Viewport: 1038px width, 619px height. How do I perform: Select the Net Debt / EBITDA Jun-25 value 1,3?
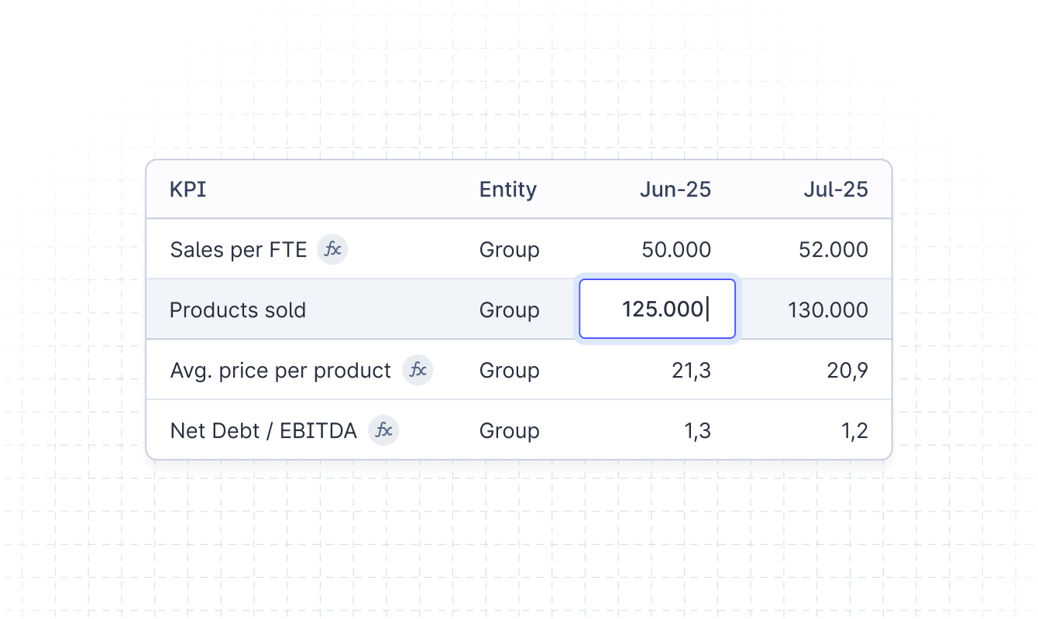click(698, 430)
